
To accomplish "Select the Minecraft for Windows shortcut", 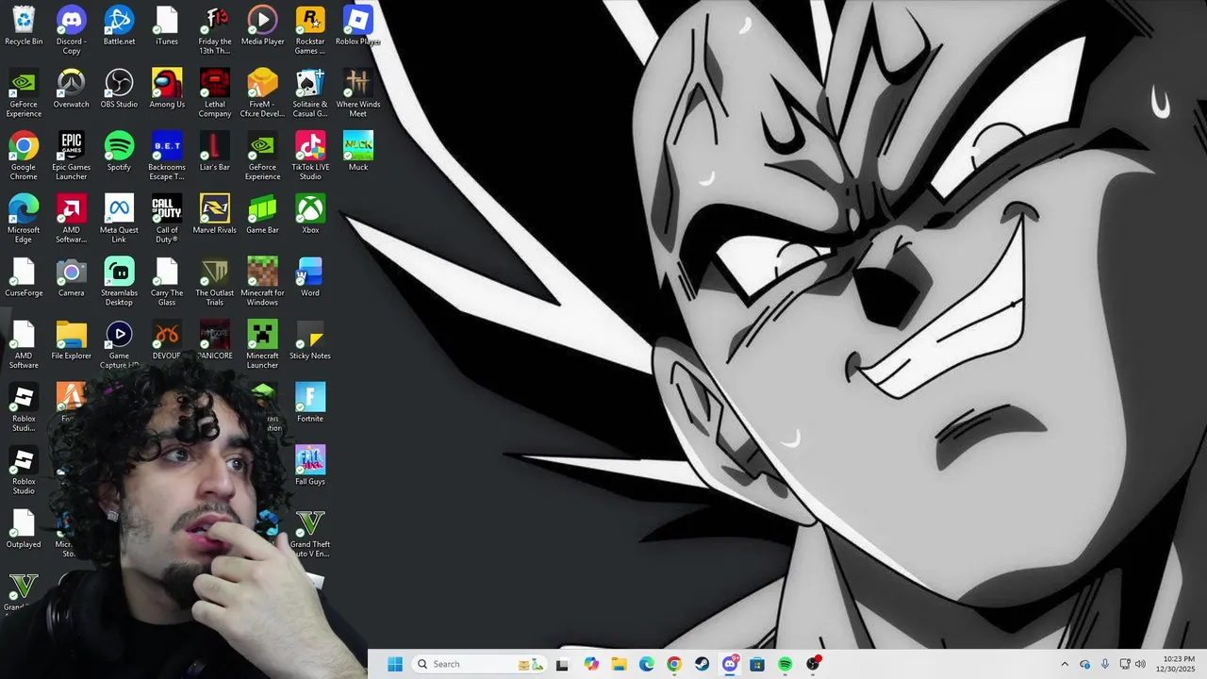I will pos(262,282).
